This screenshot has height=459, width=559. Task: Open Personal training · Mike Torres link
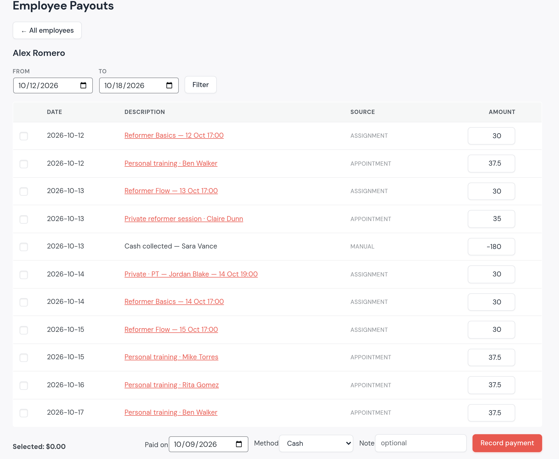tap(171, 357)
